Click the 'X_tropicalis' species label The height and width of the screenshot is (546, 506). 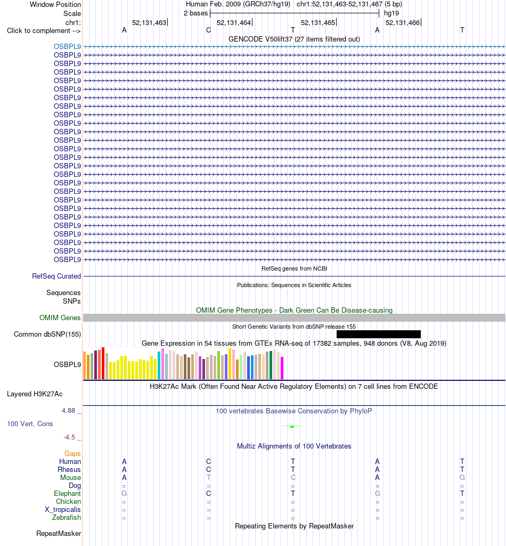pos(63,510)
